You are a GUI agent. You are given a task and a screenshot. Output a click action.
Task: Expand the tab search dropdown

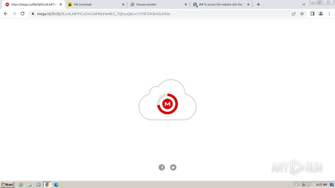coord(304,4)
